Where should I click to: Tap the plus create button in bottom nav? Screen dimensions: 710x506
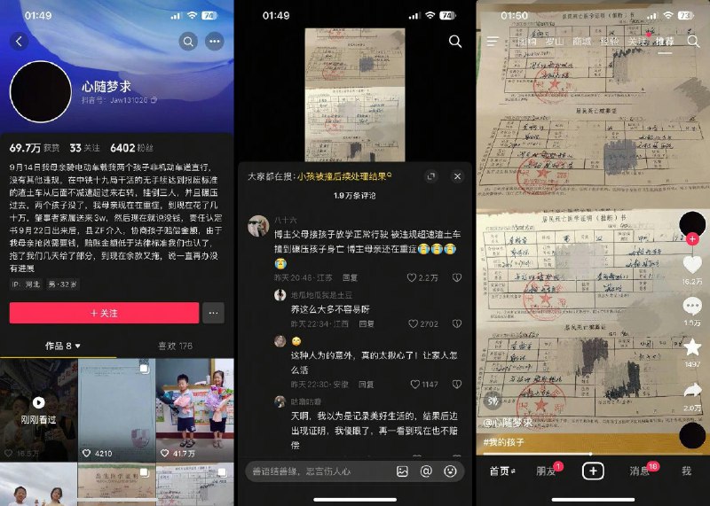pyautogui.click(x=593, y=471)
